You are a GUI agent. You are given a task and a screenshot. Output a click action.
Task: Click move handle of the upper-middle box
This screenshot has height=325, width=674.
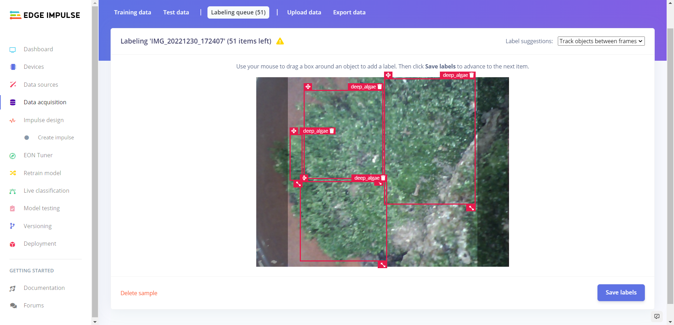point(308,87)
